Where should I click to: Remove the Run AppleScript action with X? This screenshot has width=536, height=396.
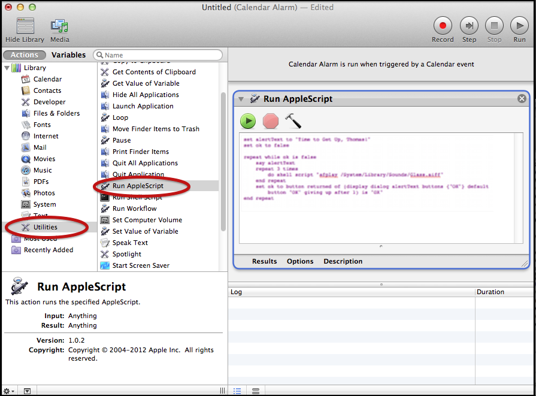pos(522,99)
